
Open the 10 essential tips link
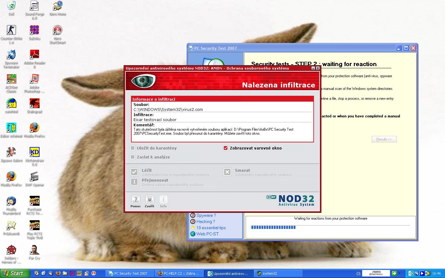click(x=211, y=228)
